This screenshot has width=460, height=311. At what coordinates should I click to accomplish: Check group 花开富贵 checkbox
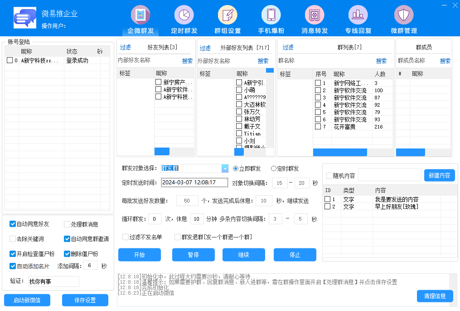[318, 127]
